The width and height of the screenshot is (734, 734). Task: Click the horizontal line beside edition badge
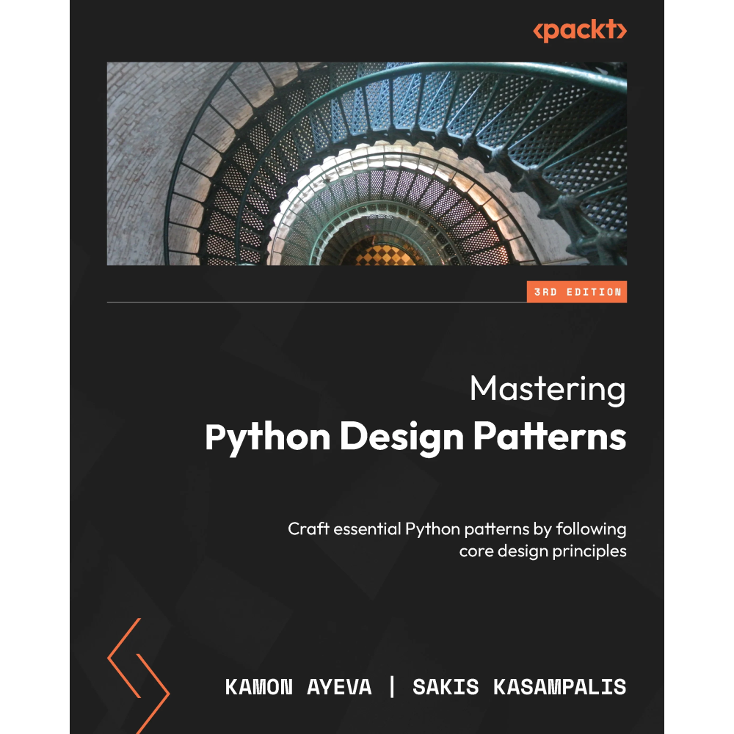click(316, 302)
